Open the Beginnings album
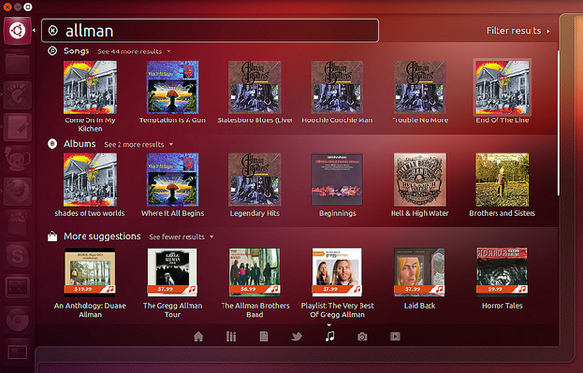Image resolution: width=583 pixels, height=373 pixels. [x=337, y=185]
